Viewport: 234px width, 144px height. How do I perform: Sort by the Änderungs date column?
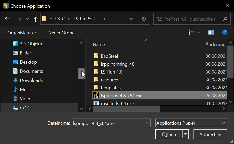pyautogui.click(x=216, y=45)
